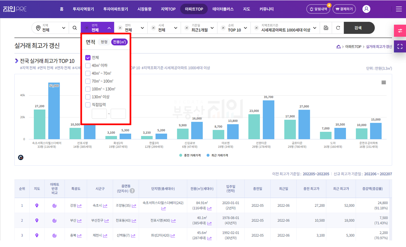The height and width of the screenshot is (247, 406).
Task: Switch area unit to 평형
Action: tap(104, 42)
